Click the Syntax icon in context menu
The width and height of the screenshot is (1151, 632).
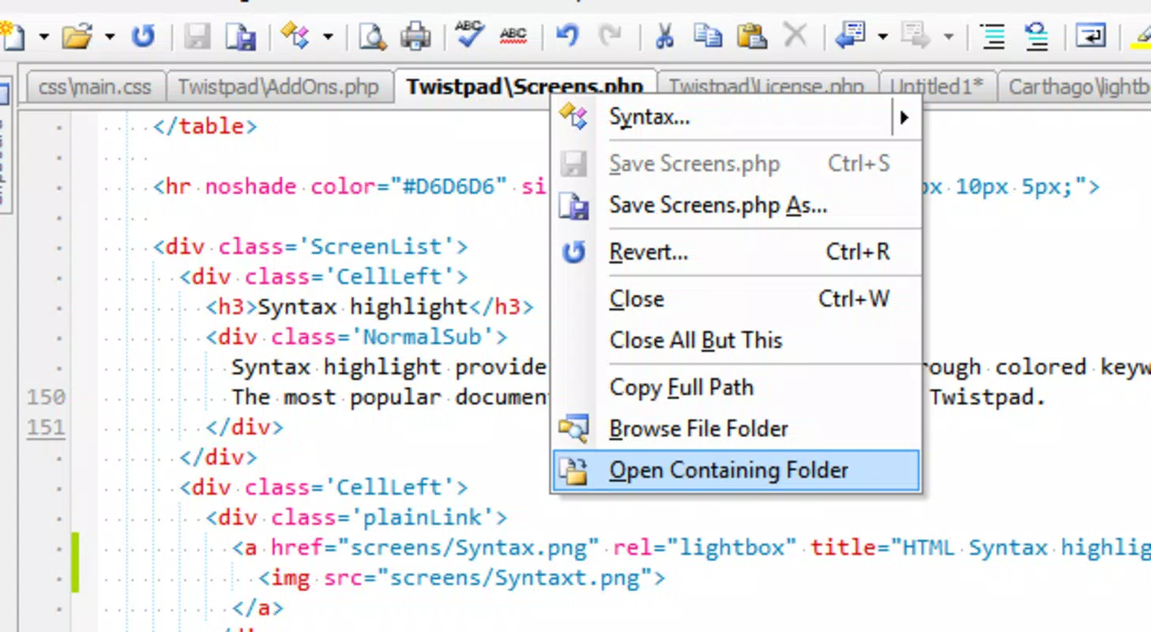tap(573, 117)
